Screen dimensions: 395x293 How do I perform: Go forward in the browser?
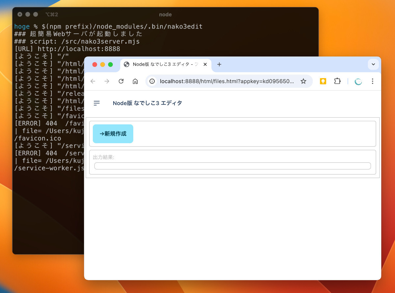pos(107,81)
